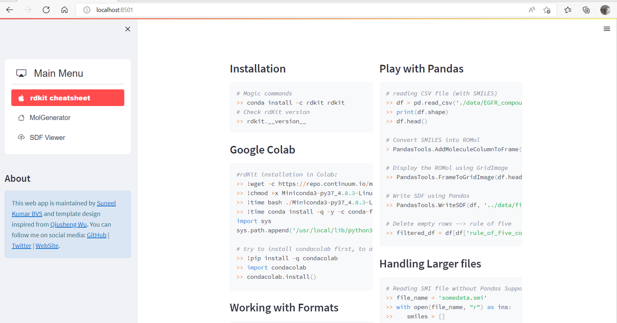The height and width of the screenshot is (323, 617).
Task: Open the browser home page
Action: (x=64, y=10)
